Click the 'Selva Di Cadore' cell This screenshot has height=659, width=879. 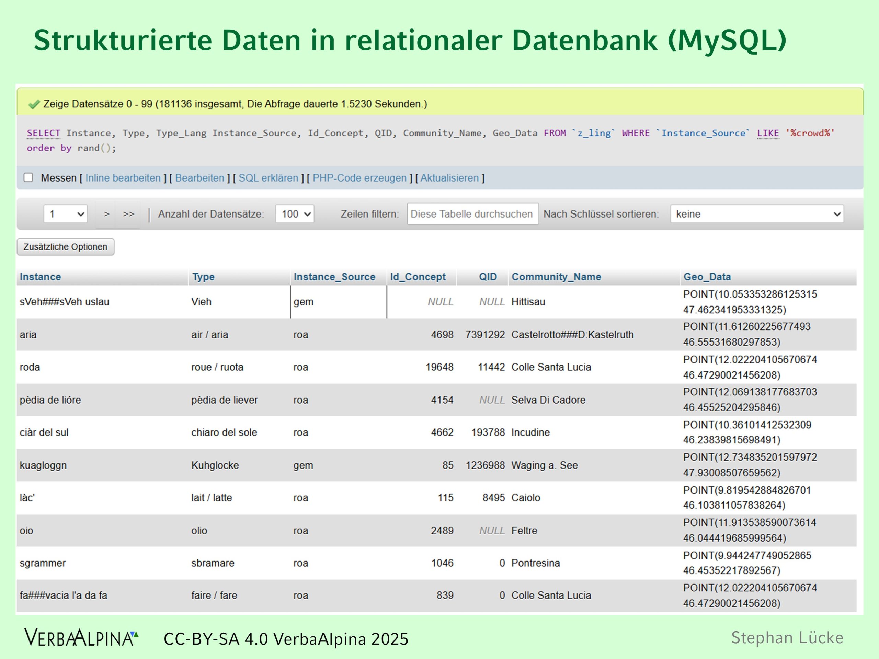click(x=594, y=400)
